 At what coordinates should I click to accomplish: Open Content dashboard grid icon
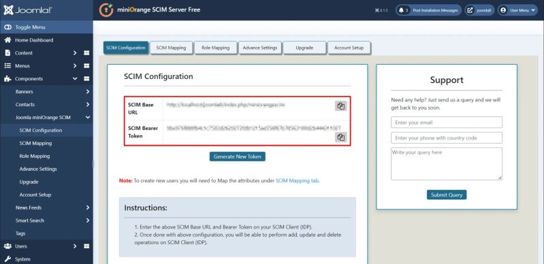(x=86, y=52)
